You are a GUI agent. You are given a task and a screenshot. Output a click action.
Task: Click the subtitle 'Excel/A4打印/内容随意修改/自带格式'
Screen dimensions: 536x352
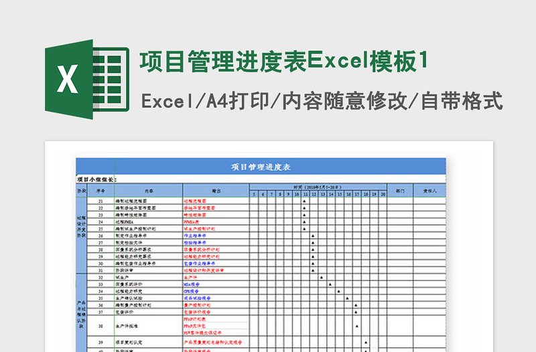tap(322, 101)
